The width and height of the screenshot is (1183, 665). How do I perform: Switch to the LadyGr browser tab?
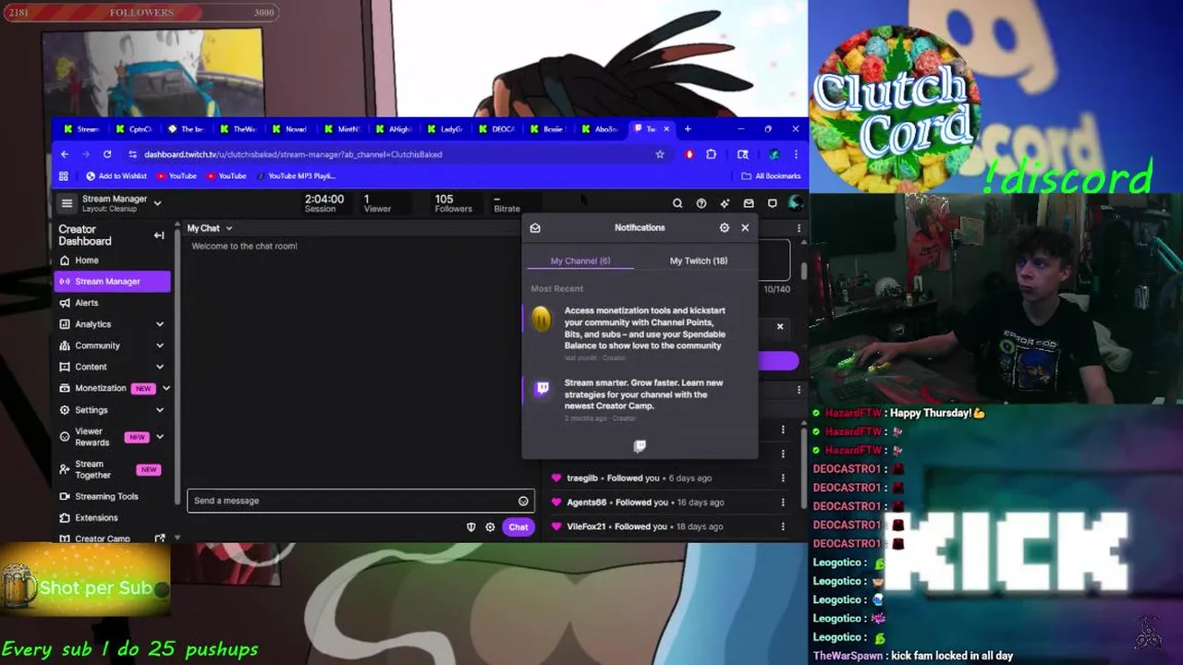pos(445,128)
